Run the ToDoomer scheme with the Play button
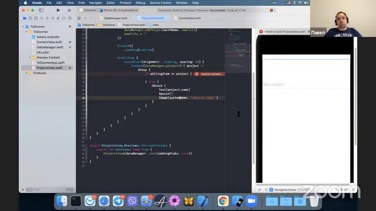This screenshot has width=376, height=211. 58,11
